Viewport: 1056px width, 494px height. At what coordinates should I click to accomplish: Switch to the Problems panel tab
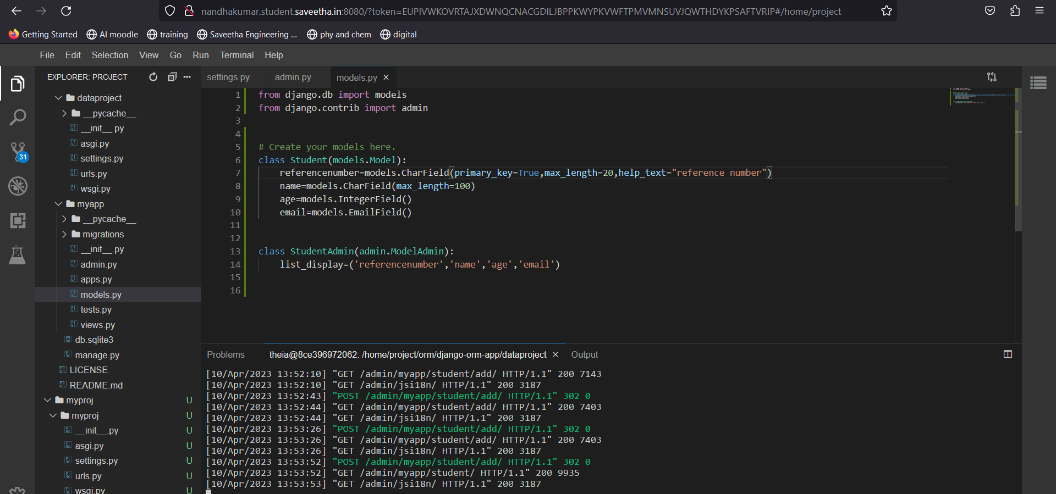[x=226, y=354]
